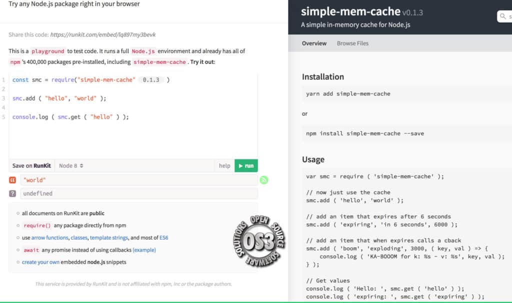Screen dimensions: 512x303
Task: Open the Node 8 version dropdown
Action: [x=71, y=166]
